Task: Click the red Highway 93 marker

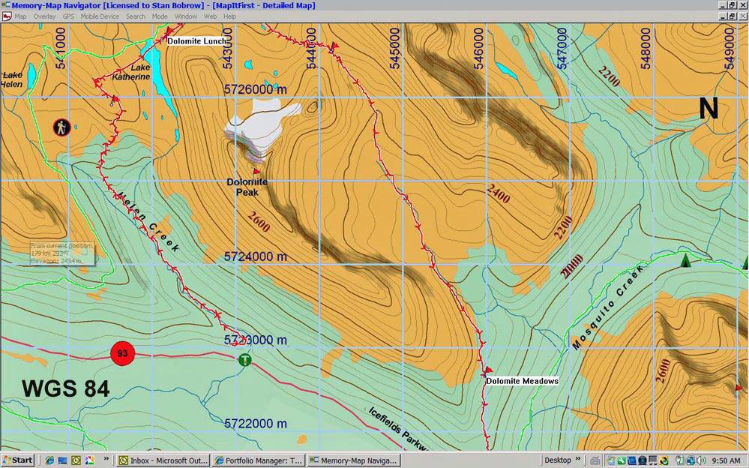Action: pos(122,352)
